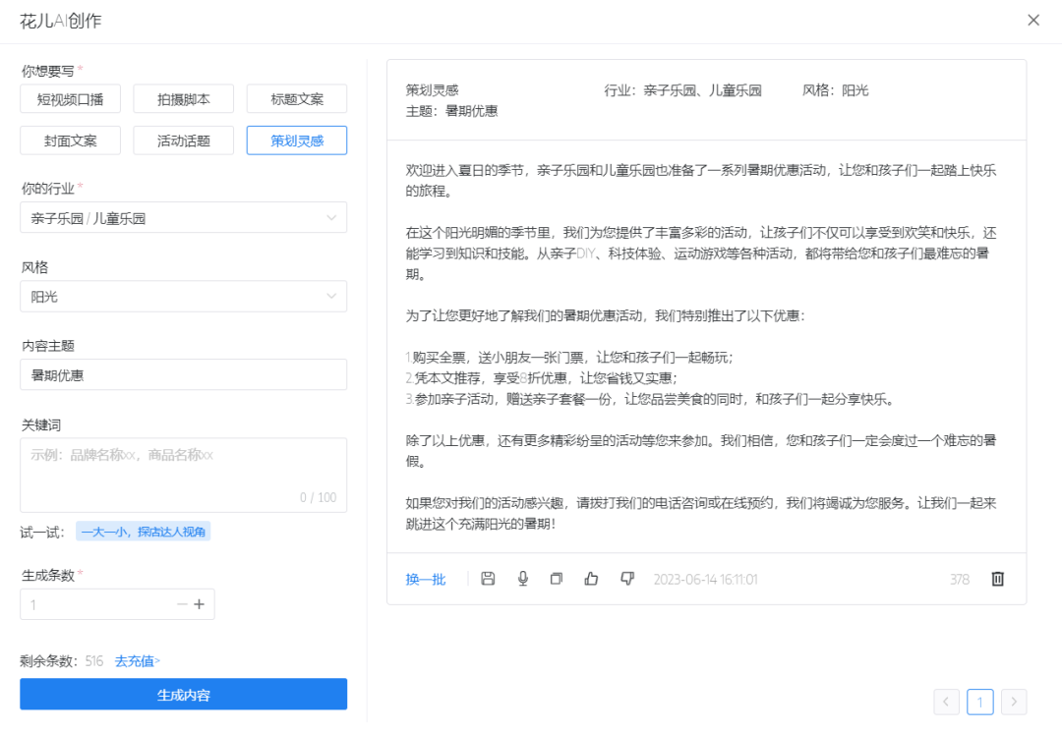This screenshot has height=734, width=1062.
Task: Delete the result with trash icon
Action: [x=998, y=579]
